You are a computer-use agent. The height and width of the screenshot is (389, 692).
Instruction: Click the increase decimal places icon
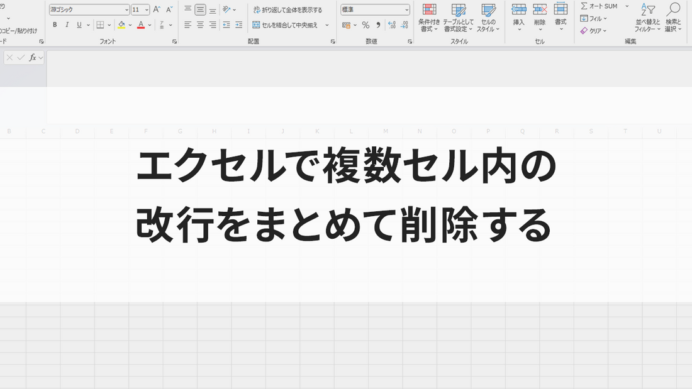(392, 25)
